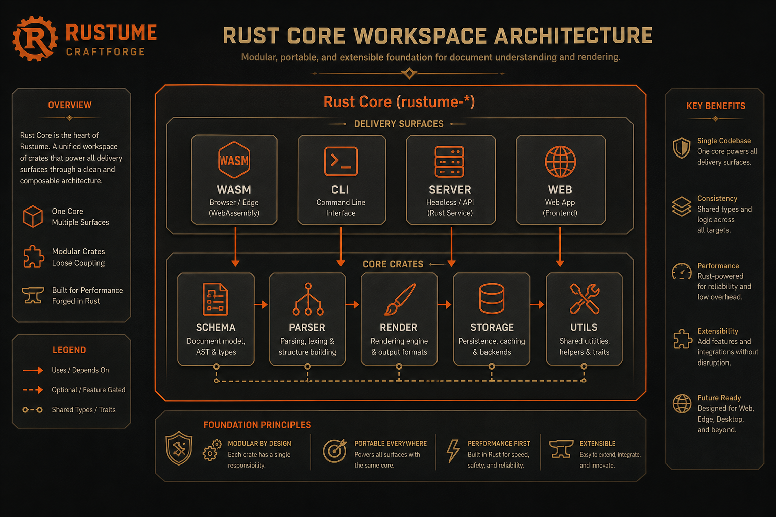This screenshot has height=517, width=776.
Task: Click the lightning bolt icon beside Performance First
Action: click(x=453, y=451)
